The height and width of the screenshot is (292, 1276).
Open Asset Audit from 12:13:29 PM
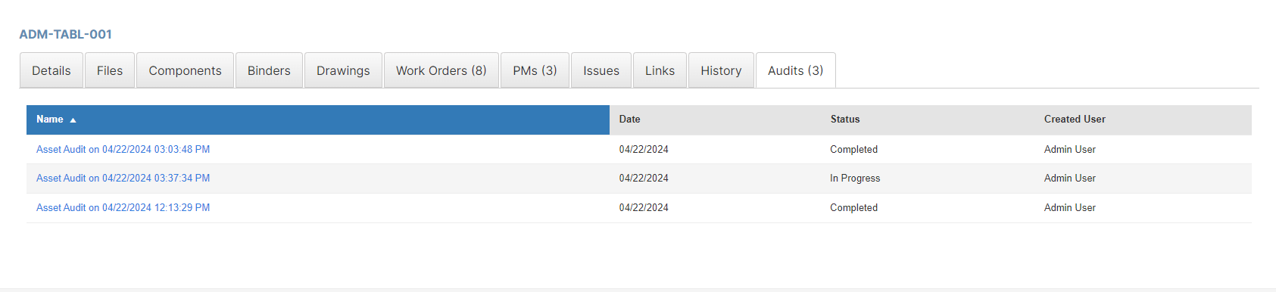click(123, 207)
